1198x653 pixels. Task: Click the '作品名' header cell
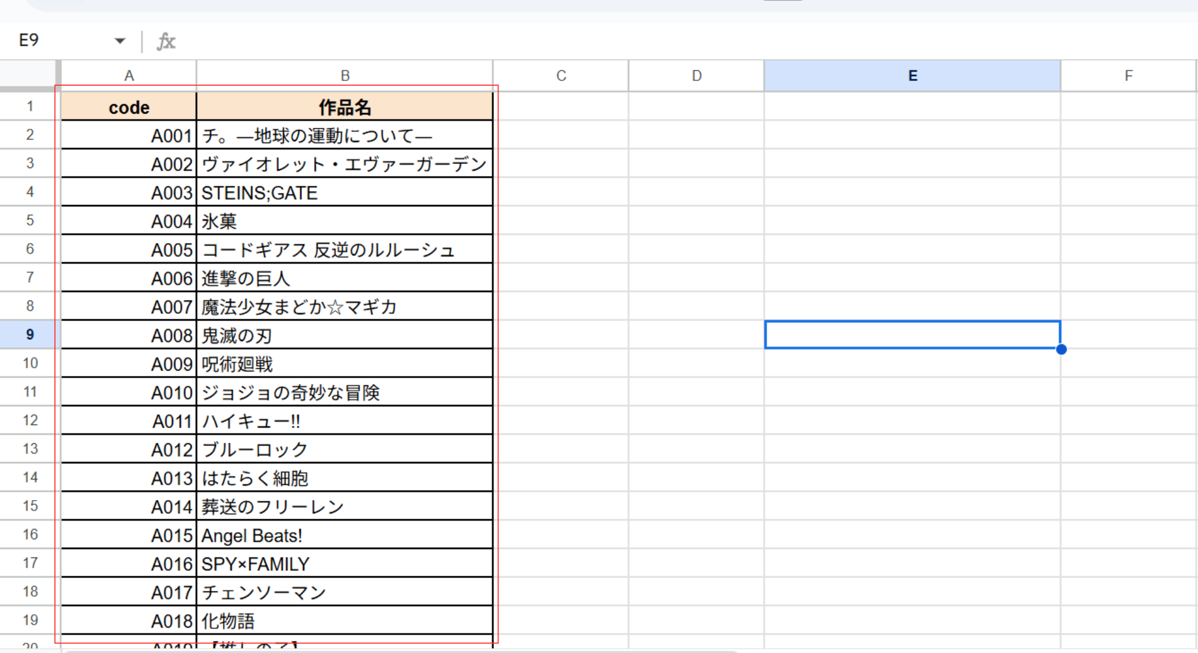click(345, 107)
